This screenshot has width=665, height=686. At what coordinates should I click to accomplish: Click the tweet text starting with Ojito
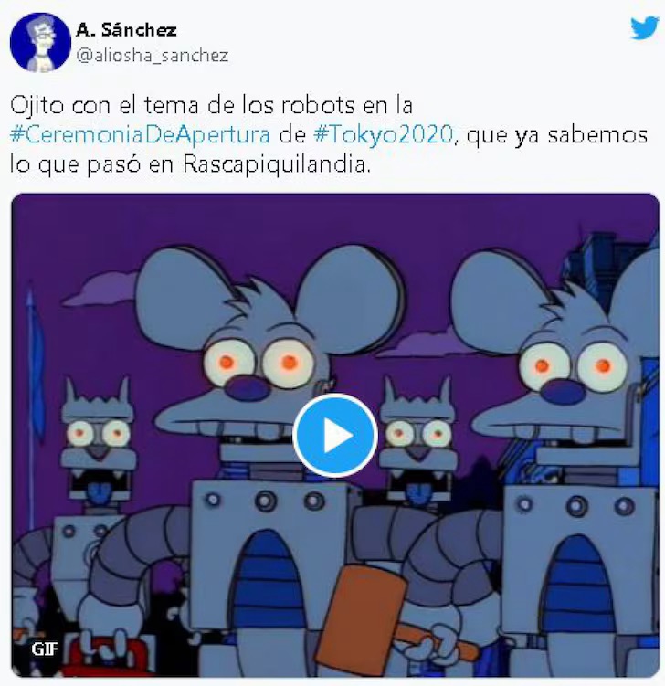point(328,135)
